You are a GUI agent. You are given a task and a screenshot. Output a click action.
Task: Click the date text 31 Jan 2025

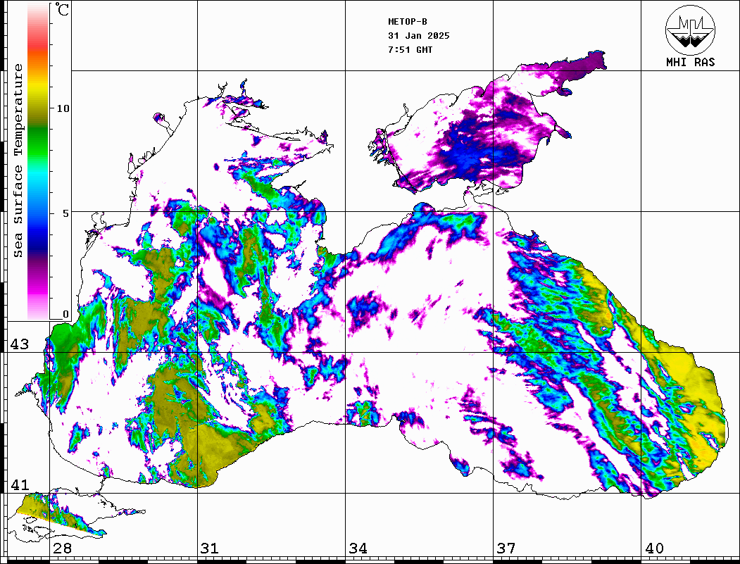419,36
